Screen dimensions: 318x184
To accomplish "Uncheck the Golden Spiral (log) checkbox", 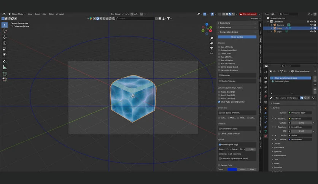I will (x=219, y=145).
